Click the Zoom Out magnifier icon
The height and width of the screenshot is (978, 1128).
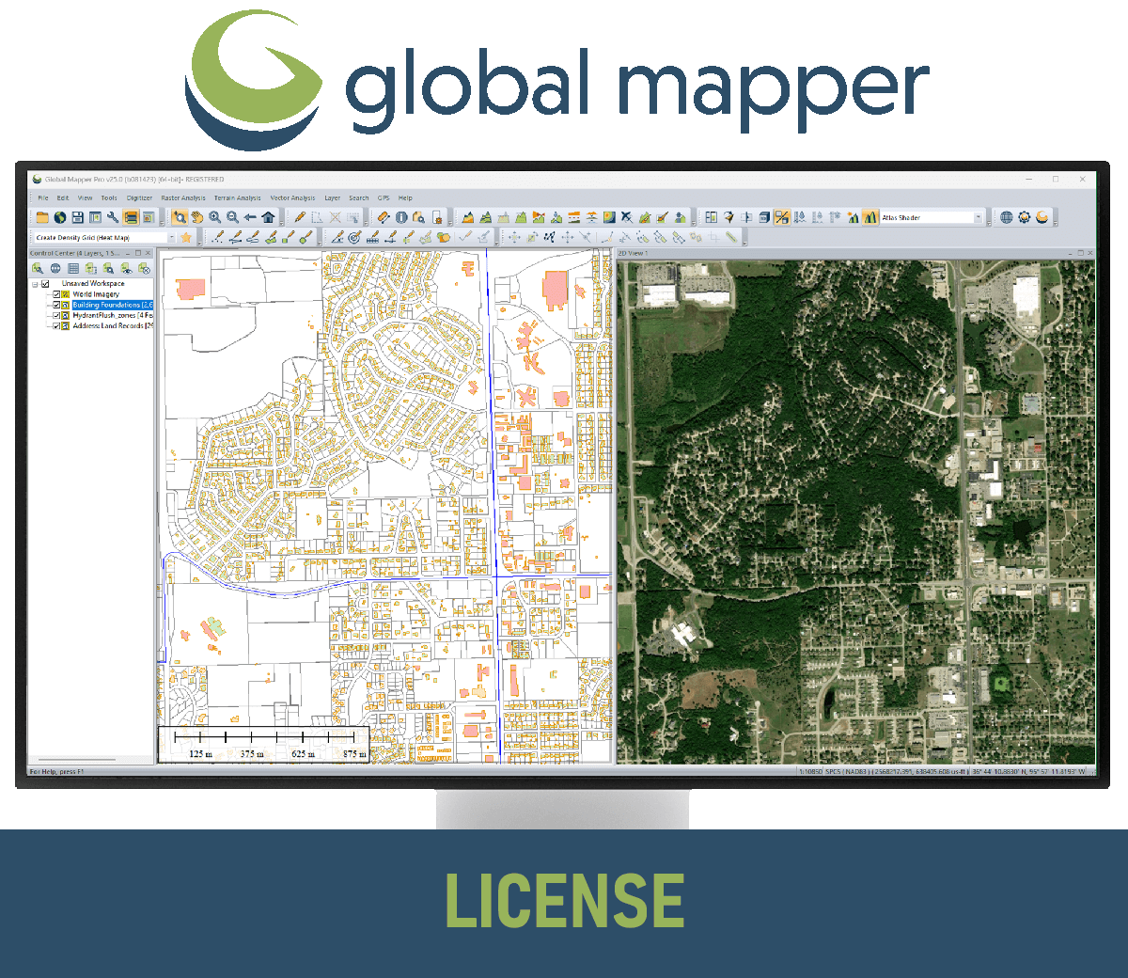point(232,217)
